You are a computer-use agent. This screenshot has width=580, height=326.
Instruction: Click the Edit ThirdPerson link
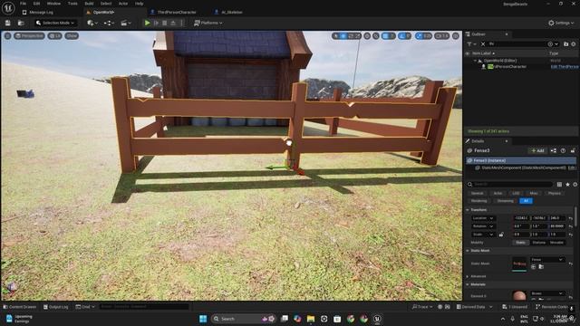tap(565, 66)
